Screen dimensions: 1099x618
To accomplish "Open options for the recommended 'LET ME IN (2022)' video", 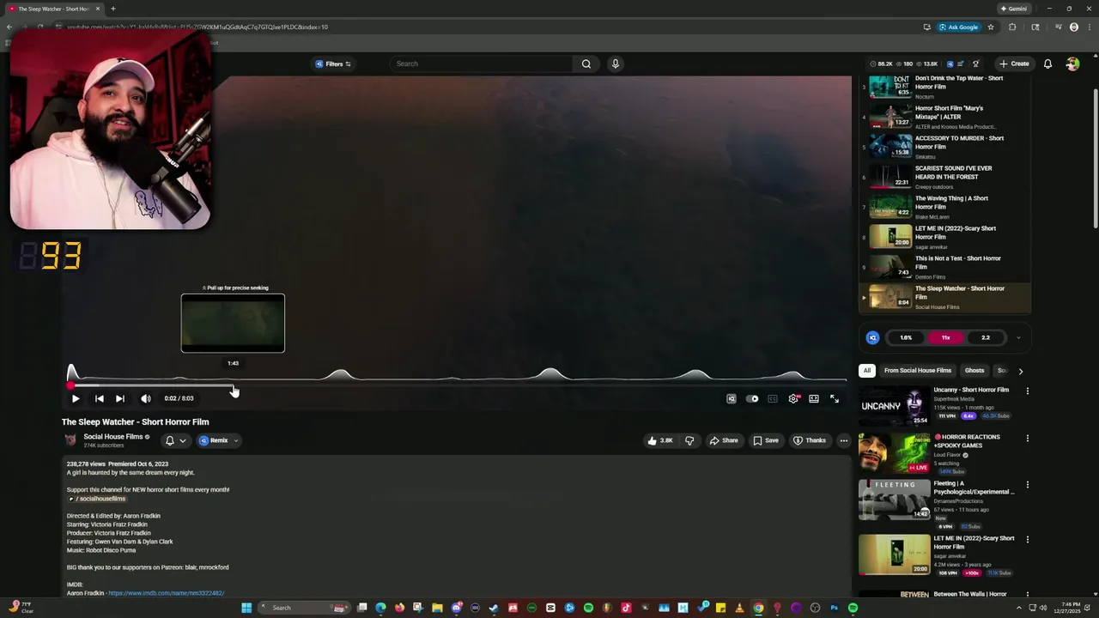I will coord(1027,539).
